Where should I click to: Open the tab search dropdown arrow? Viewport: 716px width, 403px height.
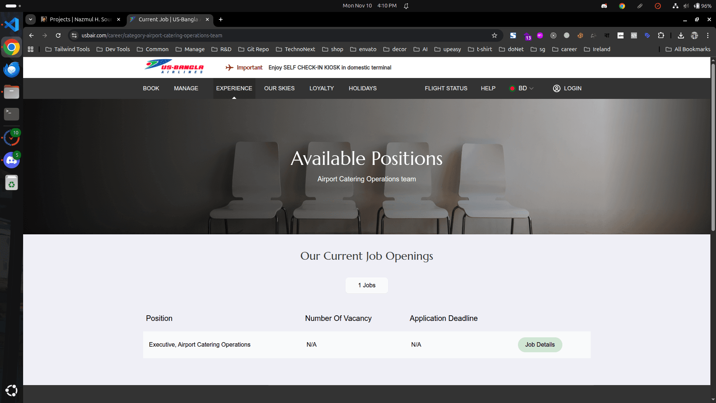coord(31,19)
